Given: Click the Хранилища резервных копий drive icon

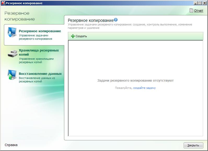Looking at the screenshot, I should (12, 53).
